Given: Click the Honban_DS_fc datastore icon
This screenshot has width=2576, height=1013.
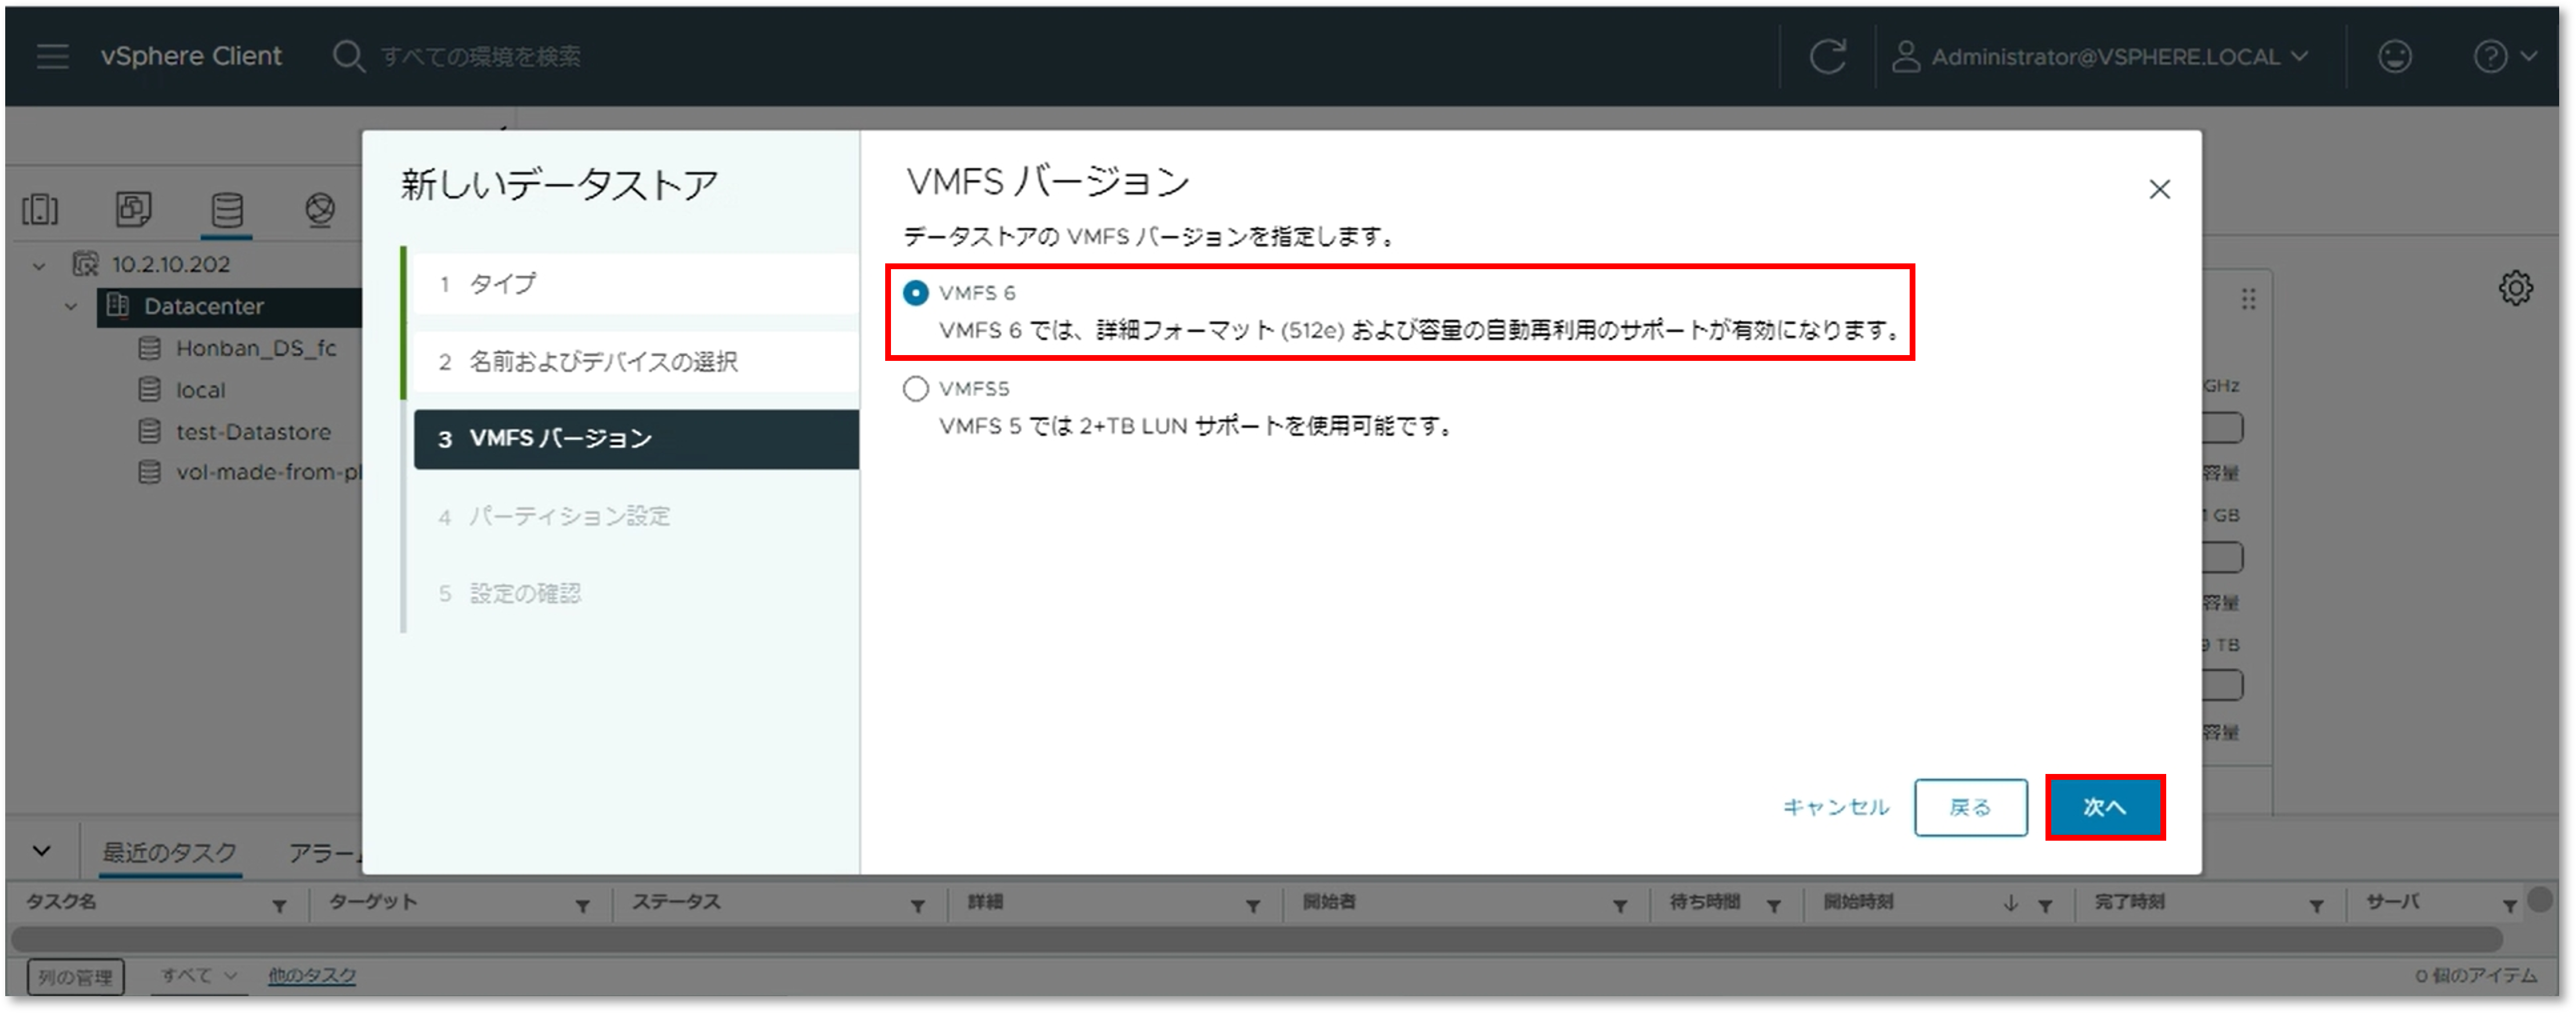Looking at the screenshot, I should click(149, 348).
